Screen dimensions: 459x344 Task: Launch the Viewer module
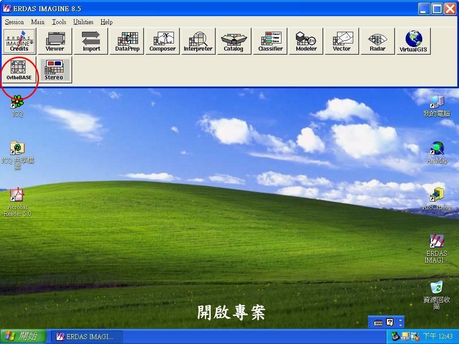(55, 41)
